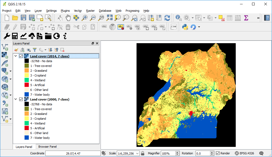The image size is (272, 157).
Task: Click the EPSG:4326 CRS button
Action: coord(245,153)
